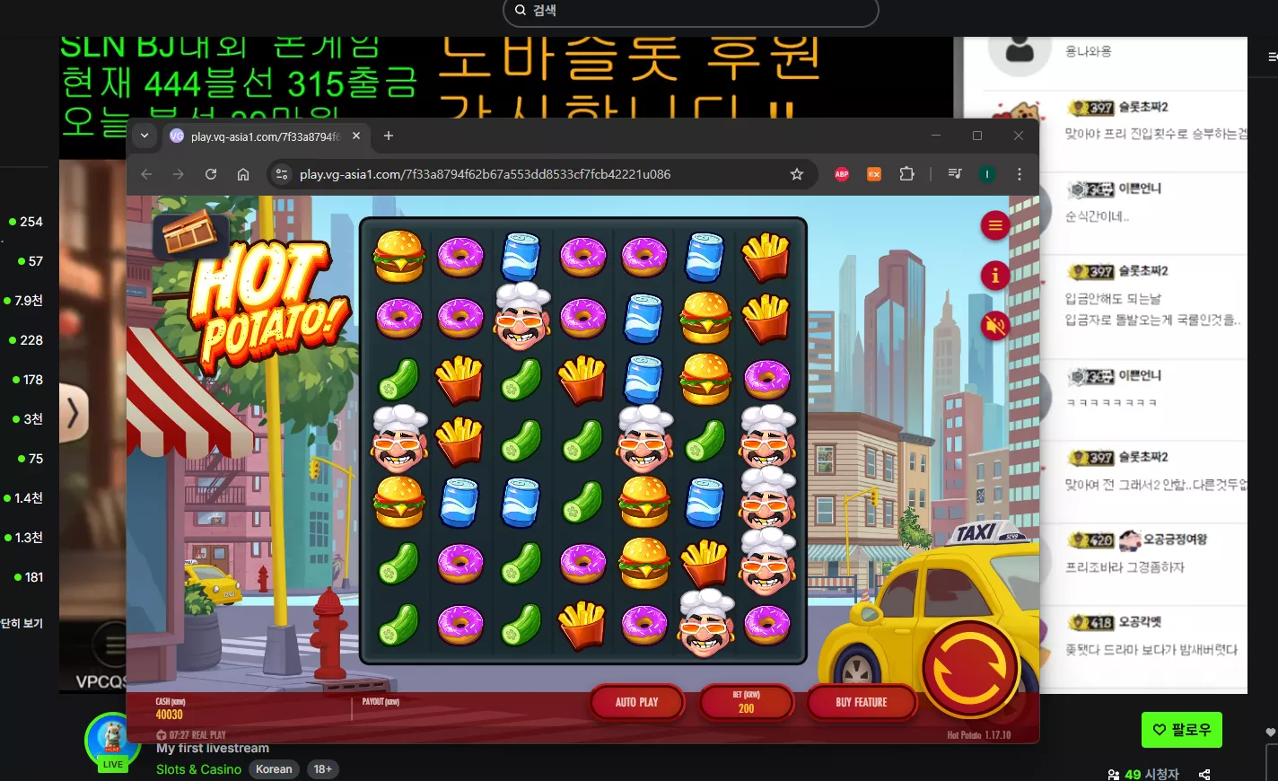Click the chat message 프리조바라 그경좀하자

(1125, 567)
